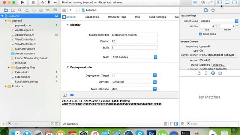Toggle breakpoints activation in debug bar

72,95
